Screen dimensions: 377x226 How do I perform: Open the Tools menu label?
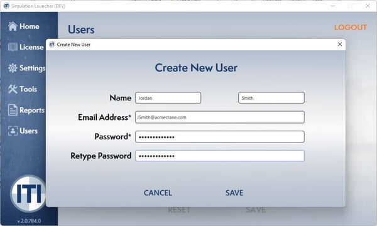(28, 89)
